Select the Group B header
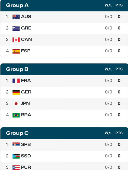The image size is (128, 170). tap(64, 69)
